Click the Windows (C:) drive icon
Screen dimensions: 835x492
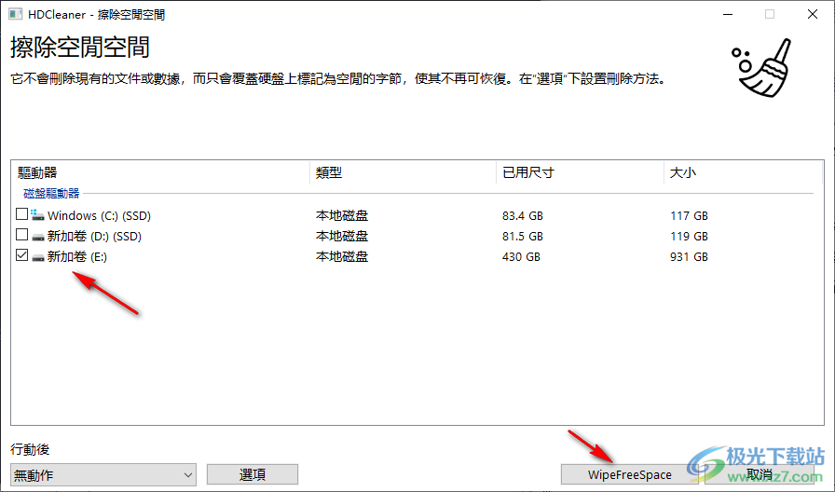point(37,215)
